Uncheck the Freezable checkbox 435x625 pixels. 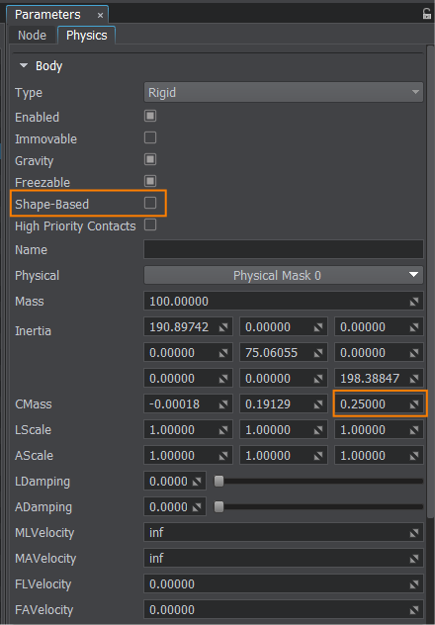click(x=150, y=181)
